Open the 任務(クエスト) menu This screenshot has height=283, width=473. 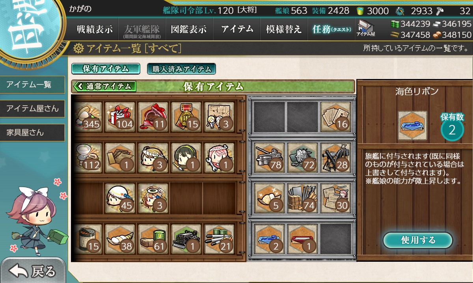click(x=331, y=29)
